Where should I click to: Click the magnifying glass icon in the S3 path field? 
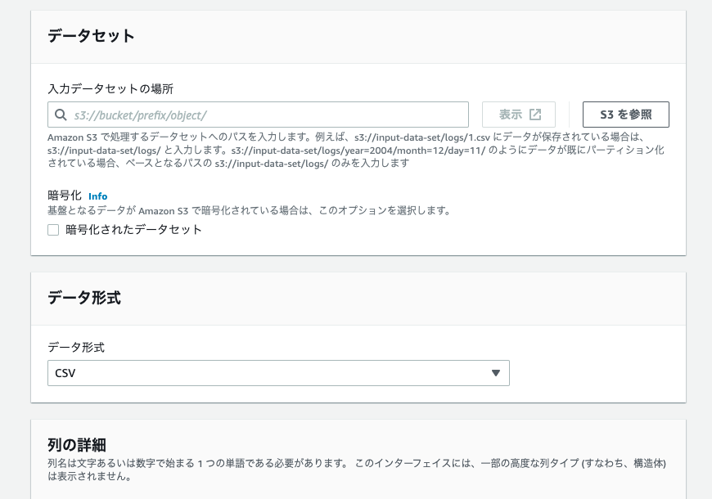[x=60, y=114]
